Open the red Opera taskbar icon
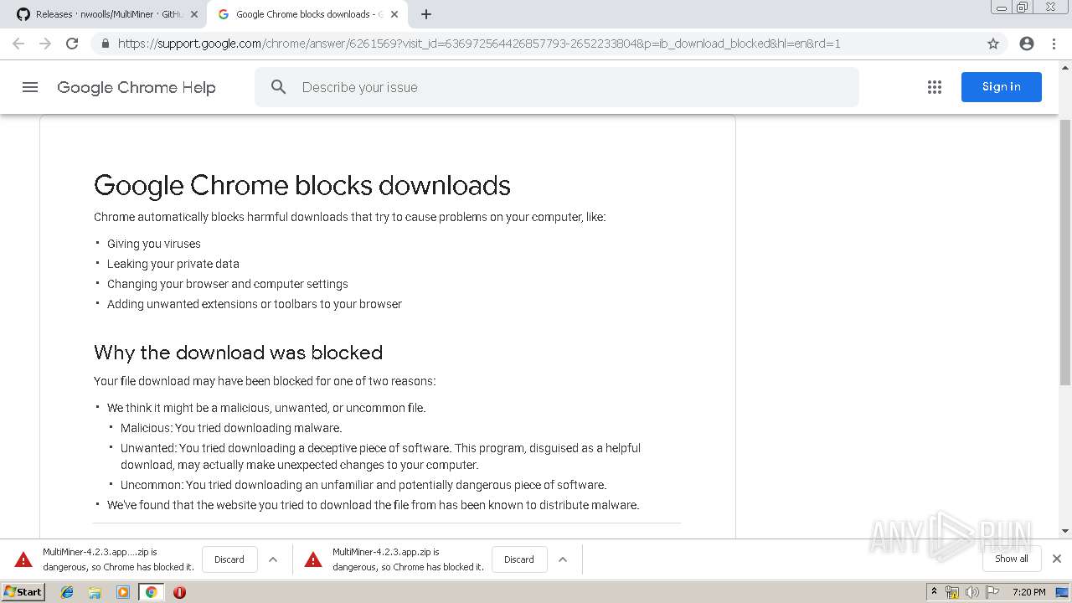The width and height of the screenshot is (1072, 603). pos(179,592)
